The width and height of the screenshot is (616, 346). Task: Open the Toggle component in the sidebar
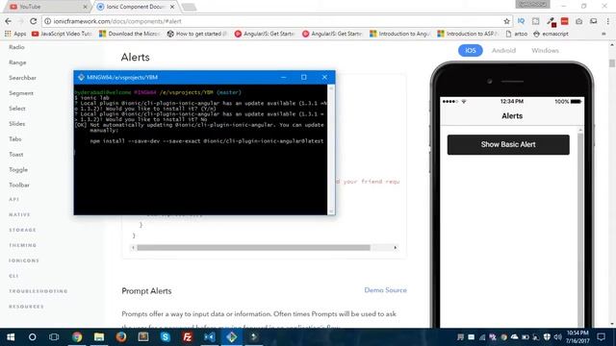(18, 169)
